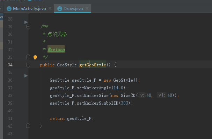Click the value 303 on line 39
The image size is (212, 139).
point(124,103)
